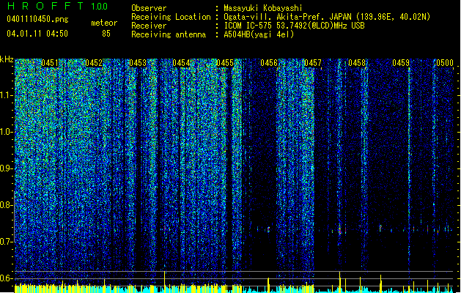Click the ICOM IC-575 receiver value
This screenshot has width=461, height=293.
294,26
